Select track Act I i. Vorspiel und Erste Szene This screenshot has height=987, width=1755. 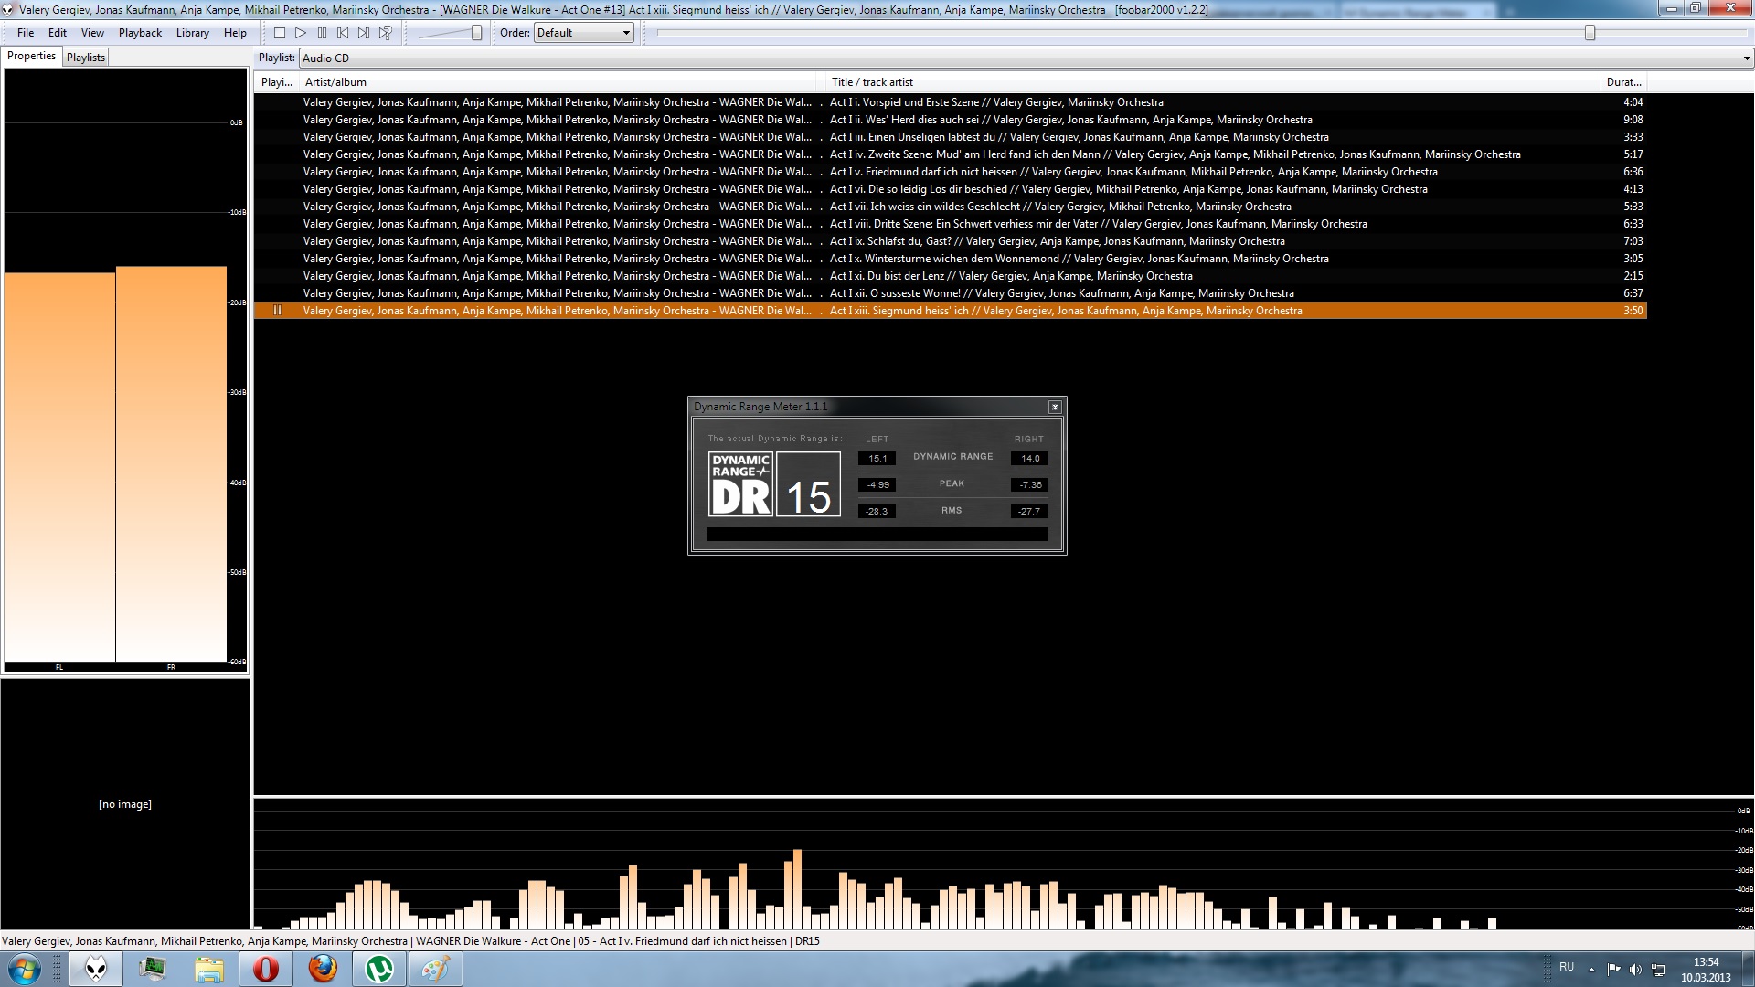951,102
